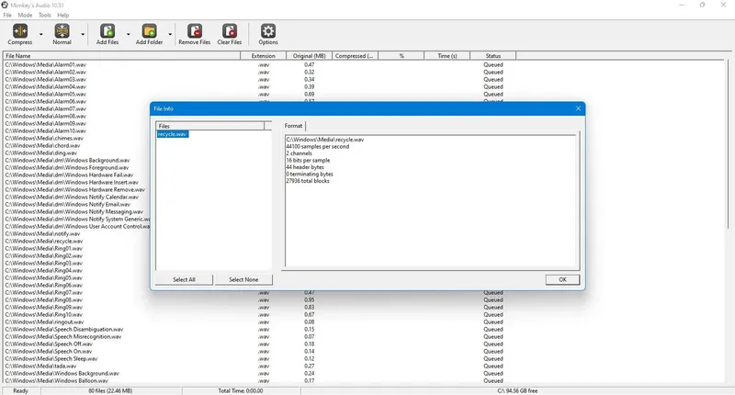The height and width of the screenshot is (395, 735).
Task: Open the File menu
Action: point(7,15)
